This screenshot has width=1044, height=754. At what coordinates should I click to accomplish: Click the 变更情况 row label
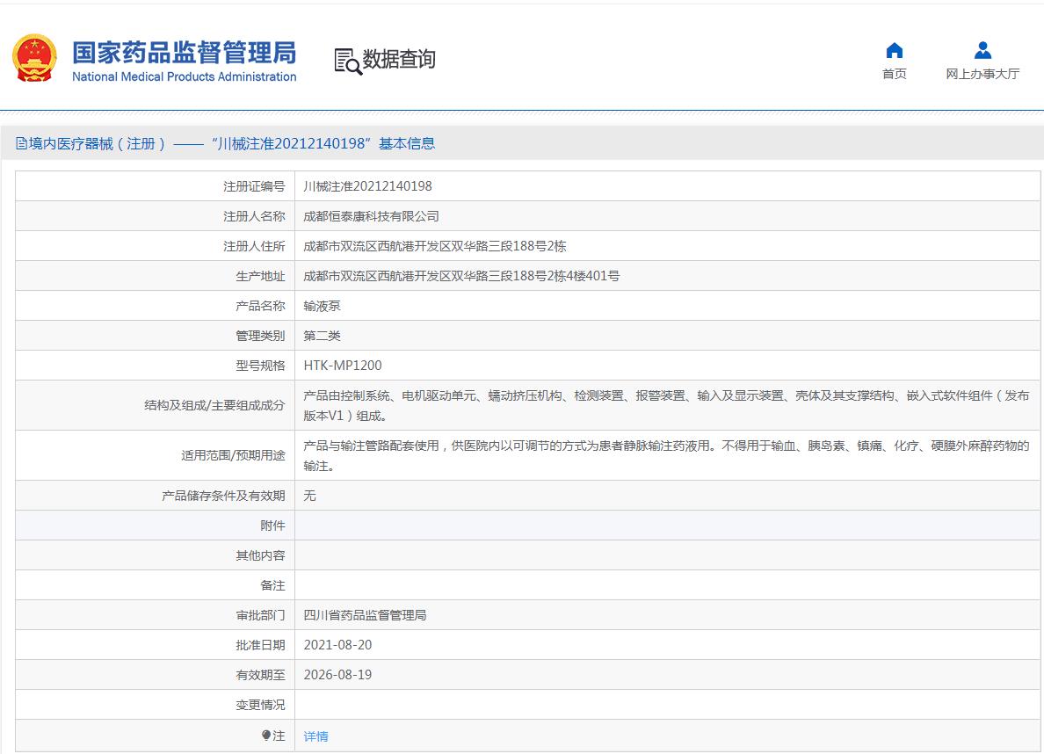point(260,705)
